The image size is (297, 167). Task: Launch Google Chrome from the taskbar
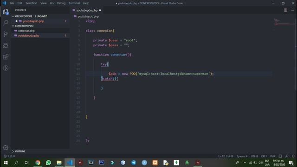click(38, 163)
